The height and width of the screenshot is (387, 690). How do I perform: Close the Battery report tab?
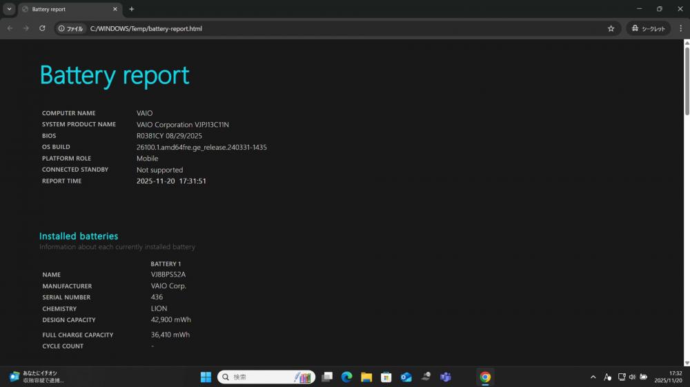coord(115,9)
